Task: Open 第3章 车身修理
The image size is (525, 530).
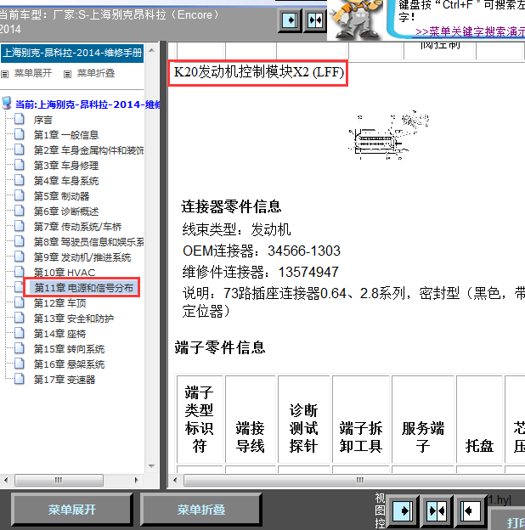Action: [66, 166]
